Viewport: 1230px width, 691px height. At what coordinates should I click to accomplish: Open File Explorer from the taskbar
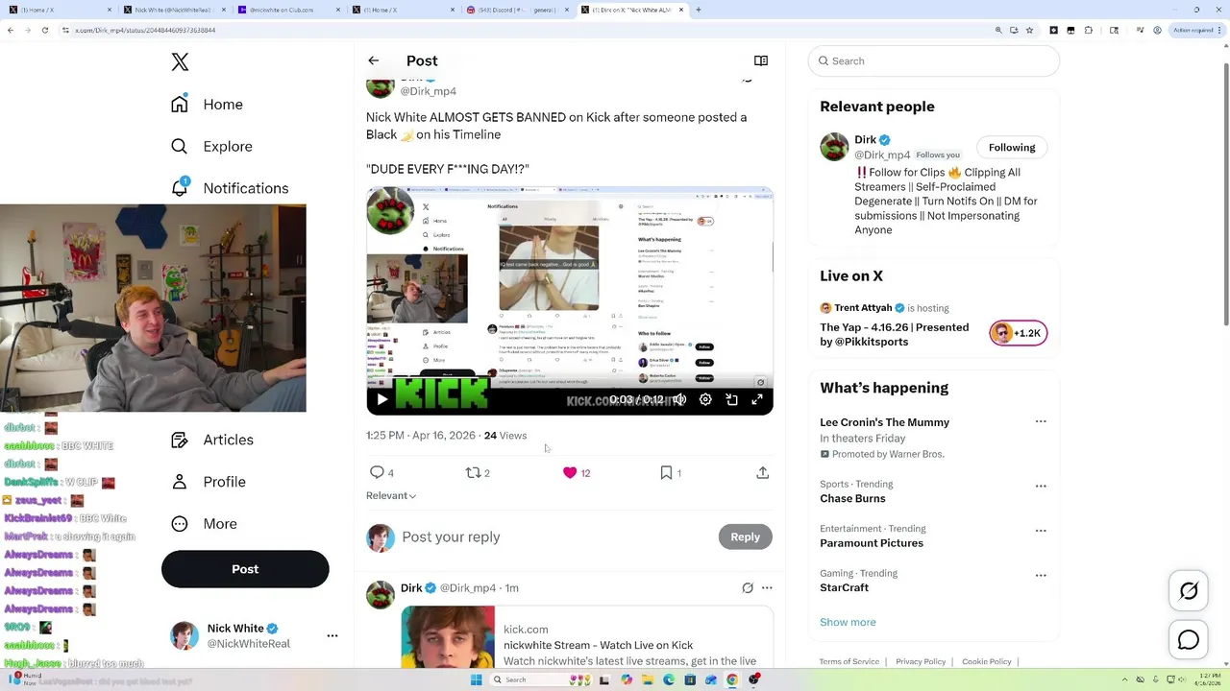647,679
